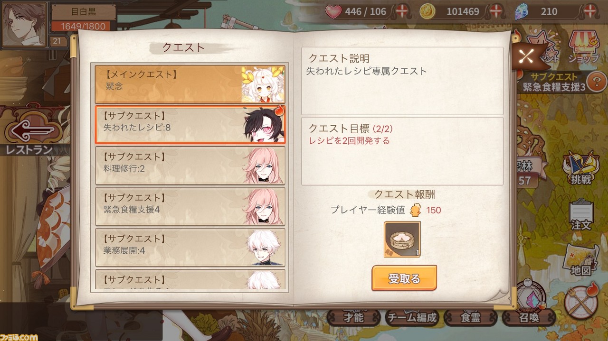Close the quest book with X ribbon
This screenshot has height=341, width=608.
[x=526, y=56]
